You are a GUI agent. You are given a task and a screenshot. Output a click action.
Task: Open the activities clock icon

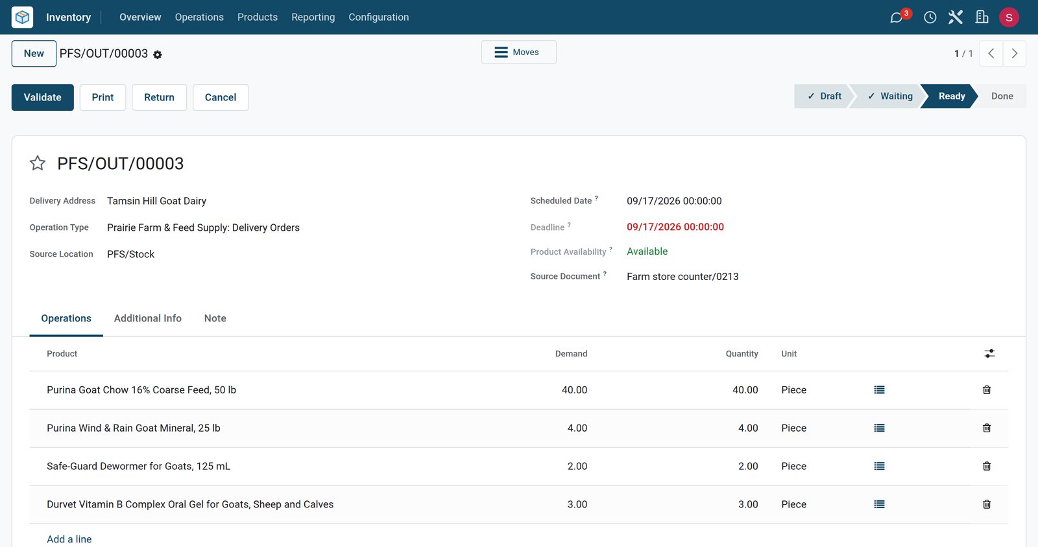pos(930,17)
